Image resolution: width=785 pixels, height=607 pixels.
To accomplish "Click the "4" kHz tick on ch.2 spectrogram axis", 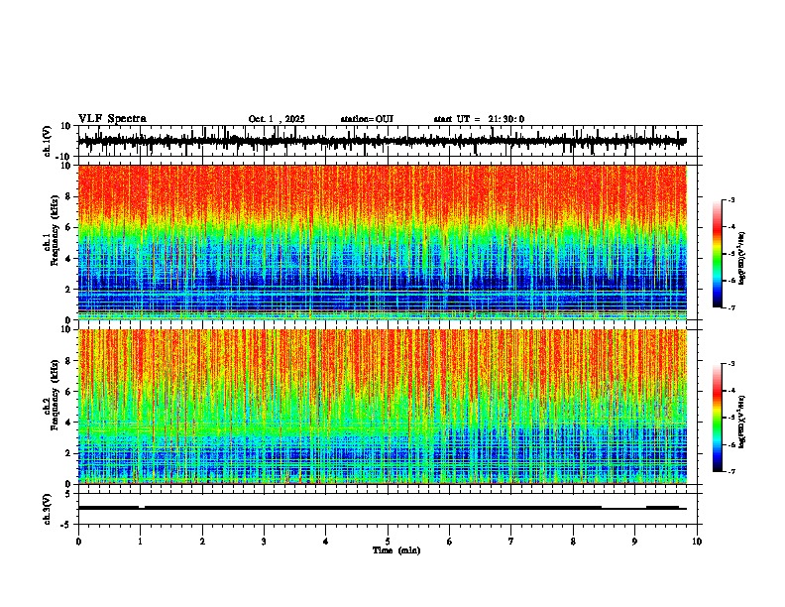I will pyautogui.click(x=68, y=423).
